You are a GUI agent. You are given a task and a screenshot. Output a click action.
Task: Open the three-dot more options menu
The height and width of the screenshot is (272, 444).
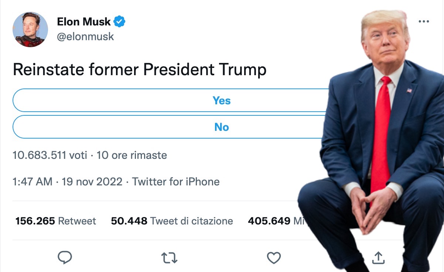coord(424,22)
